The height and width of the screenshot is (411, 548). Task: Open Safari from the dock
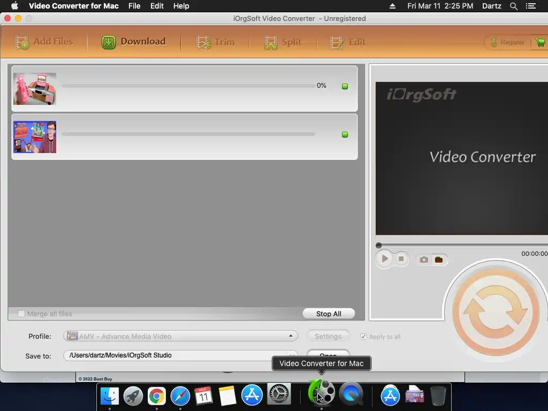coord(180,395)
